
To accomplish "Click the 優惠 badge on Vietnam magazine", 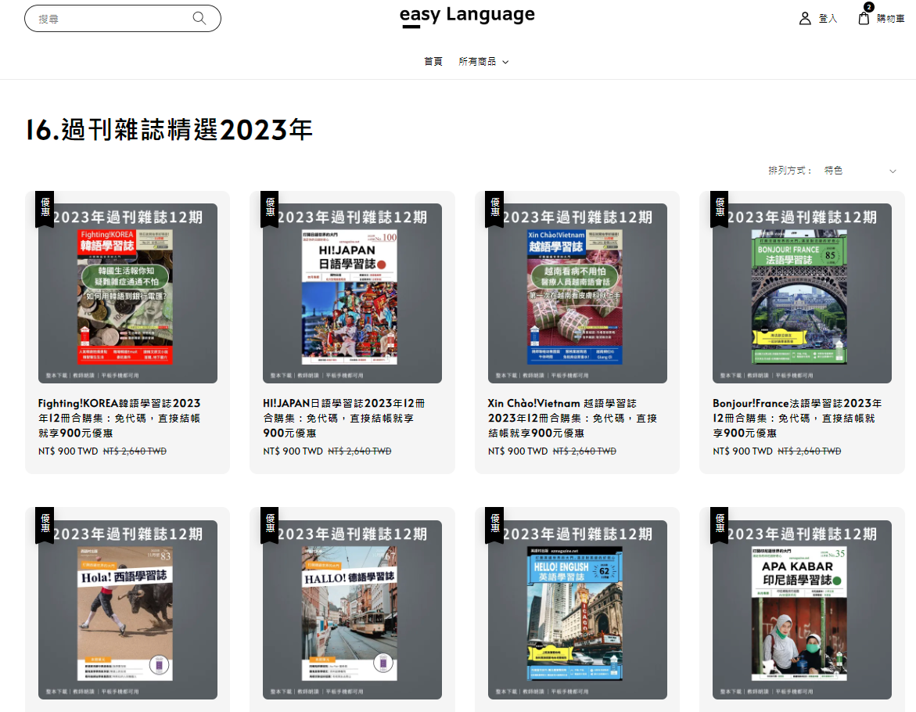I will click(x=494, y=208).
